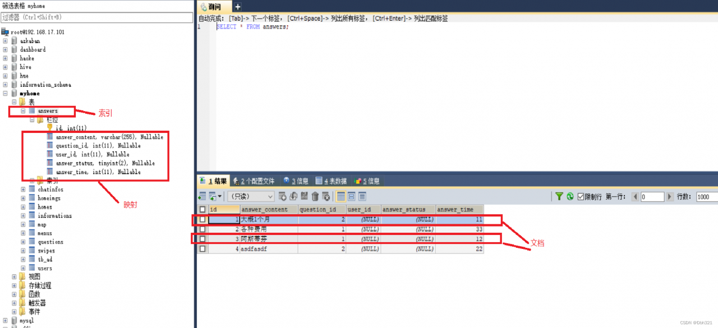Expand the 存储过程 stored procedures folder
The image size is (718, 328).
tap(14, 286)
